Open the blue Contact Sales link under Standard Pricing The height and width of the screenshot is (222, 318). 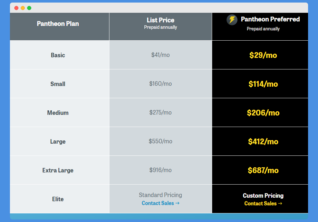coord(160,203)
